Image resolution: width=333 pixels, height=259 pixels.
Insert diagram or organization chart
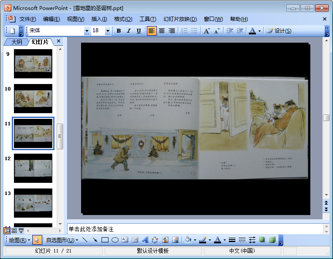coord(155,240)
